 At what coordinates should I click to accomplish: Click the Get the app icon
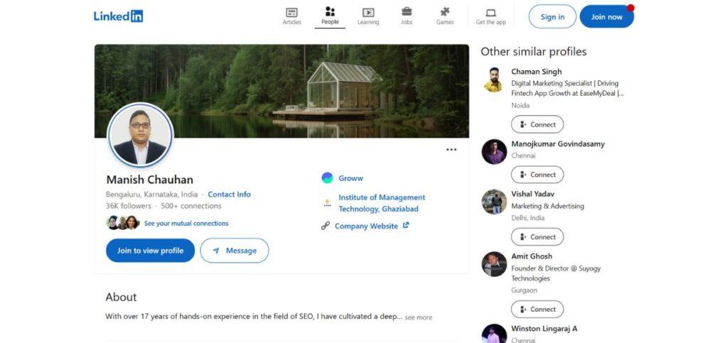491,13
